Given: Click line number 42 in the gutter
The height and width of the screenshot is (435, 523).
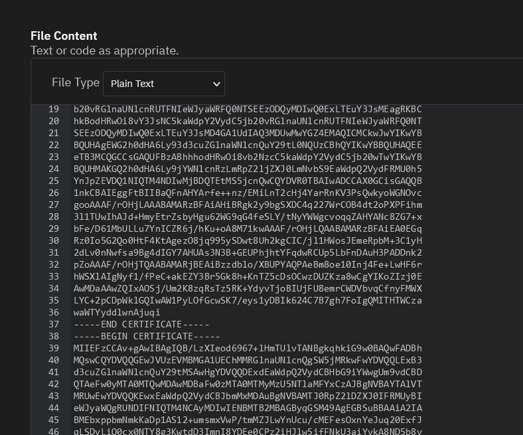Looking at the screenshot, I should [54, 384].
